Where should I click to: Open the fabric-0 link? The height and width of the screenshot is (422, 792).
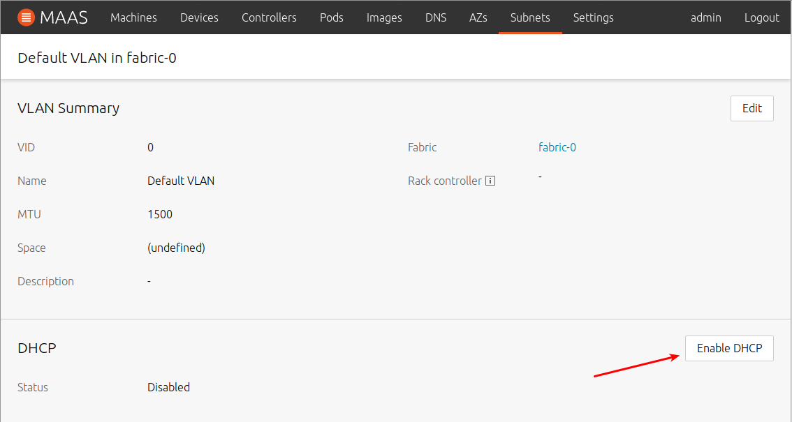[557, 147]
